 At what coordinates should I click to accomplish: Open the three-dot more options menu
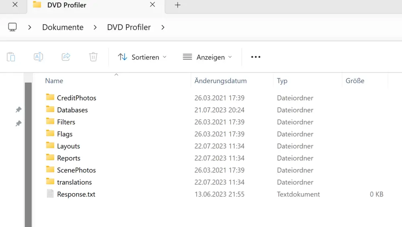pos(256,57)
